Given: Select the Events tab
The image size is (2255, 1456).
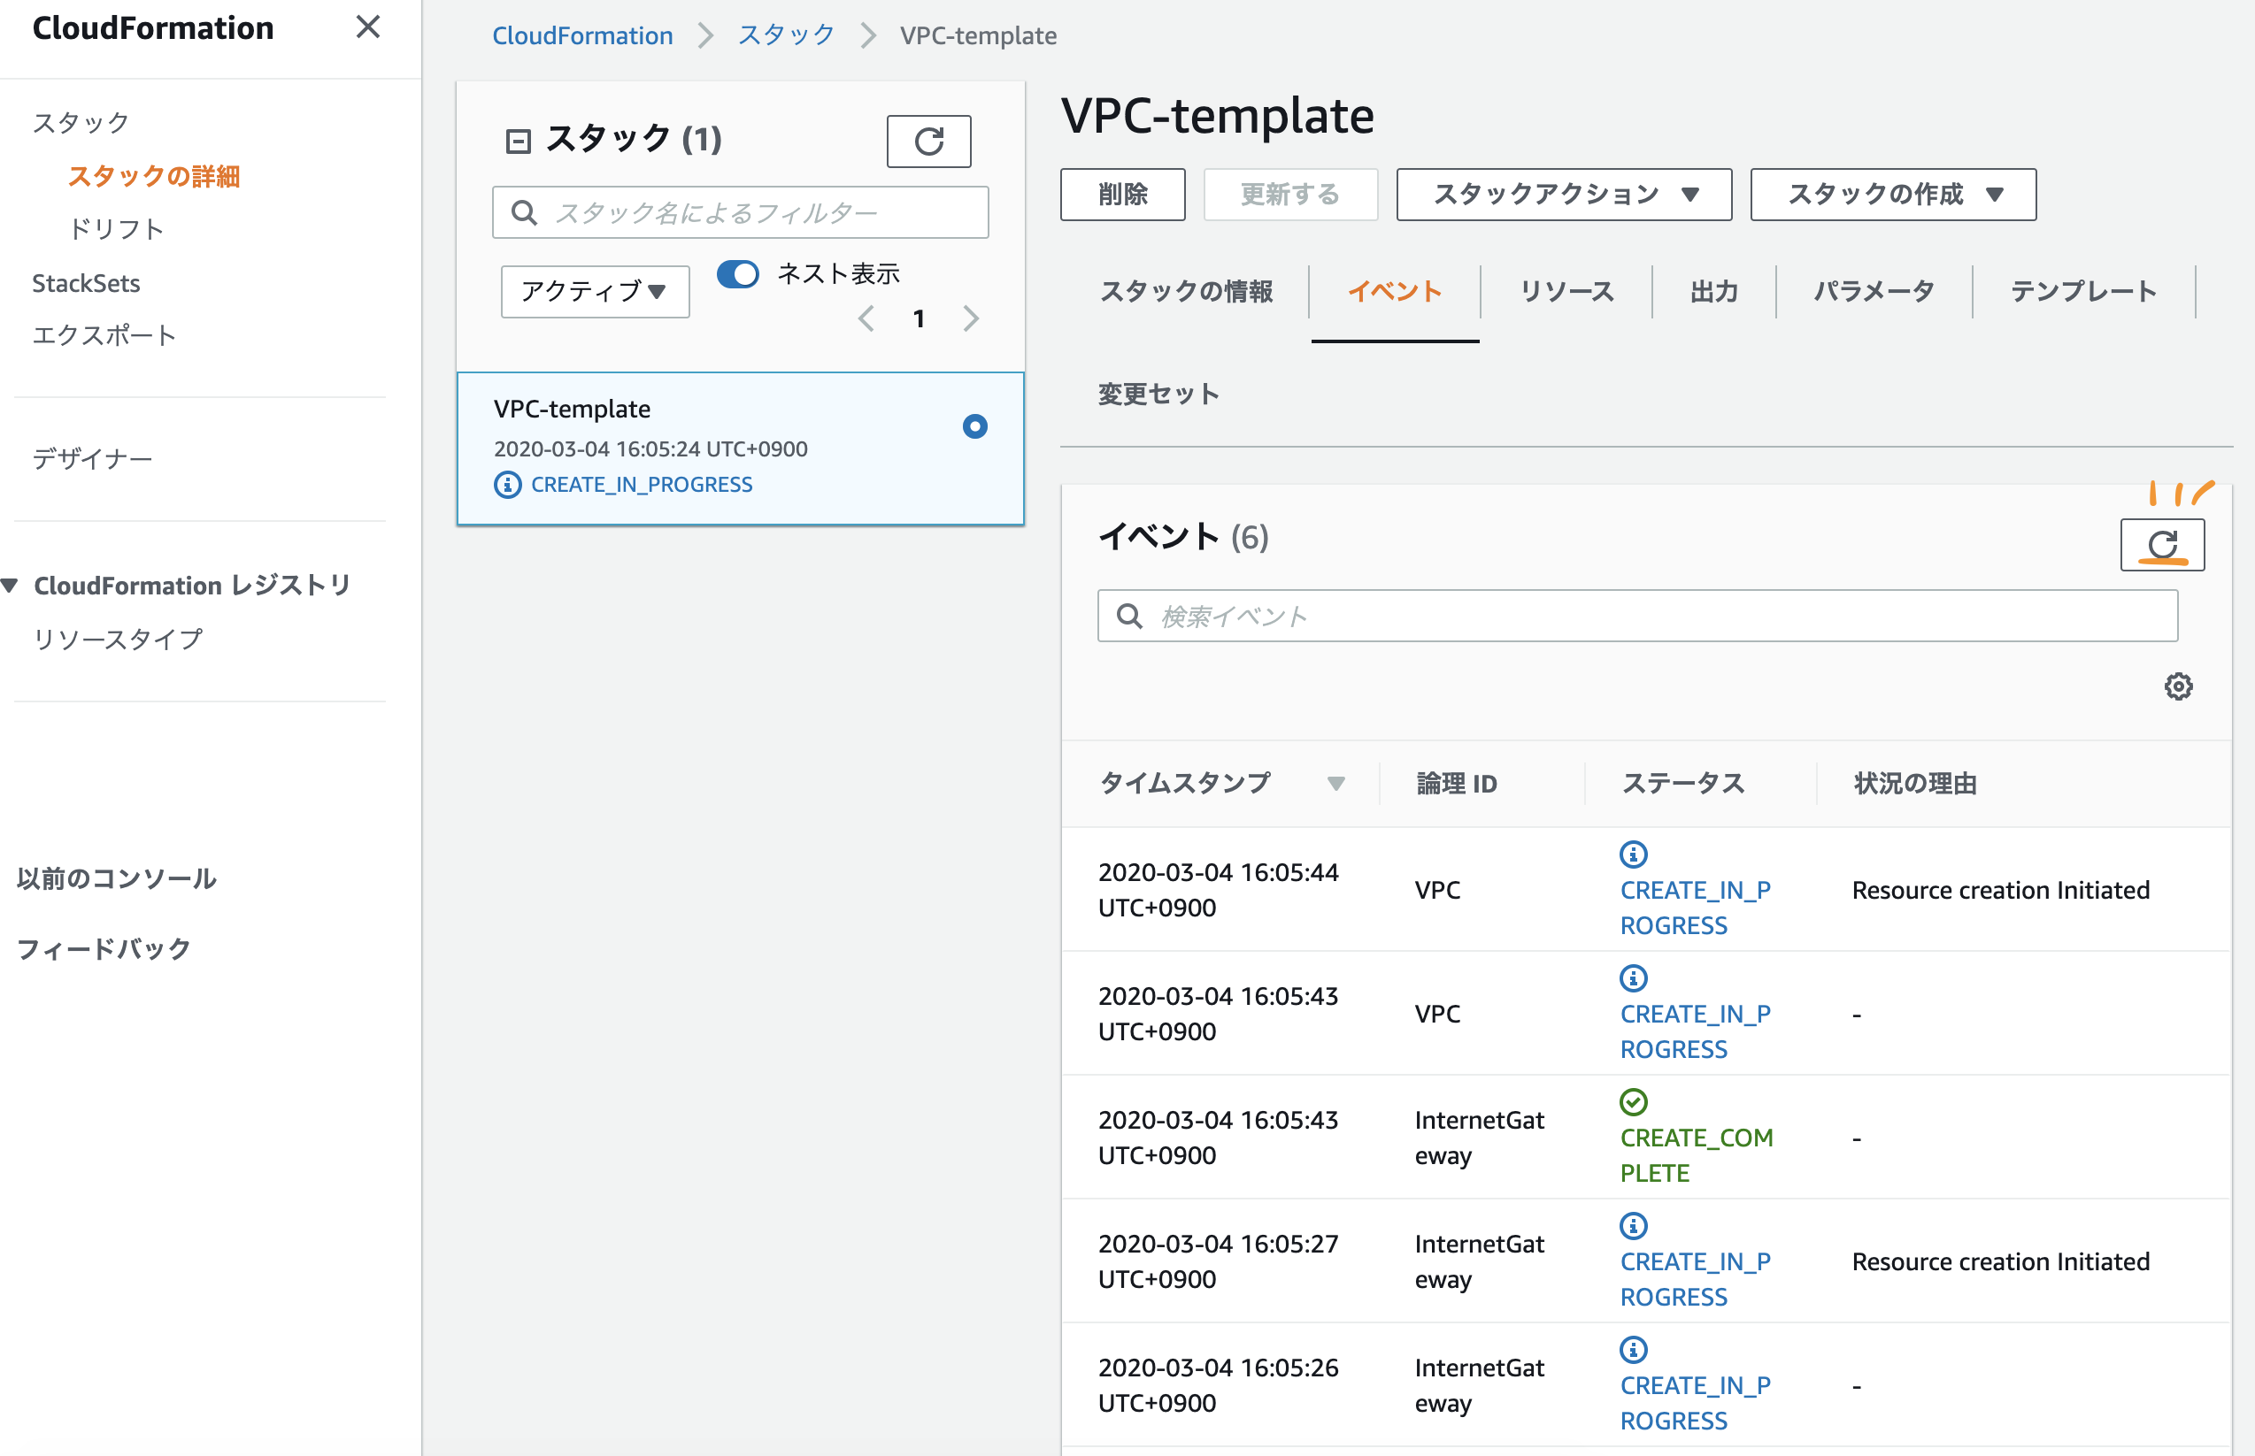Looking at the screenshot, I should click(x=1395, y=292).
